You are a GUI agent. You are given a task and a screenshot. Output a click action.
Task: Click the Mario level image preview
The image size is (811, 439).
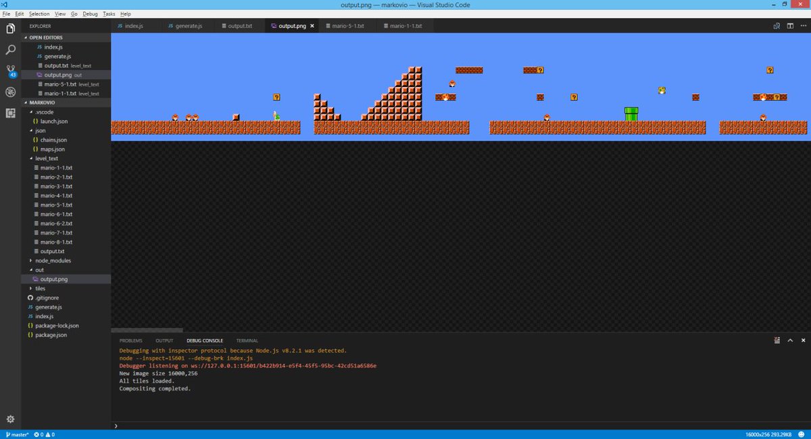[461, 87]
